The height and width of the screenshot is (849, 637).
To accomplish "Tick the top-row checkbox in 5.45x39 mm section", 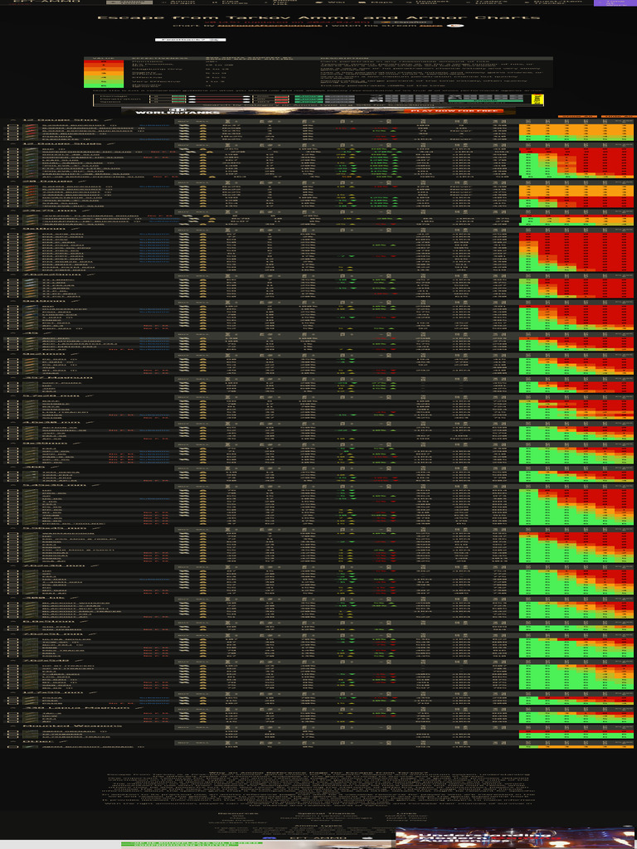I will point(12,492).
